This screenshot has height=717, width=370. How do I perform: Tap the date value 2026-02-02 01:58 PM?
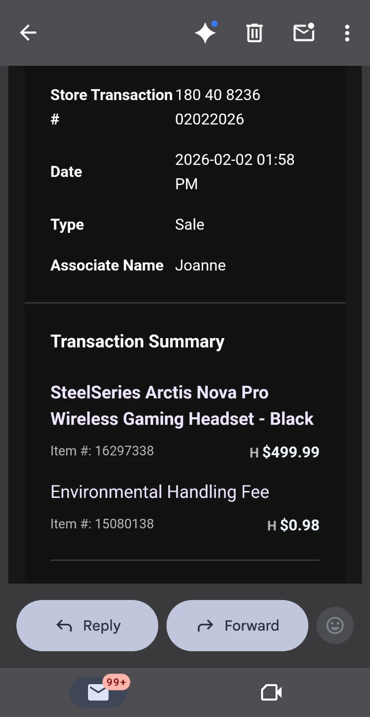(235, 171)
